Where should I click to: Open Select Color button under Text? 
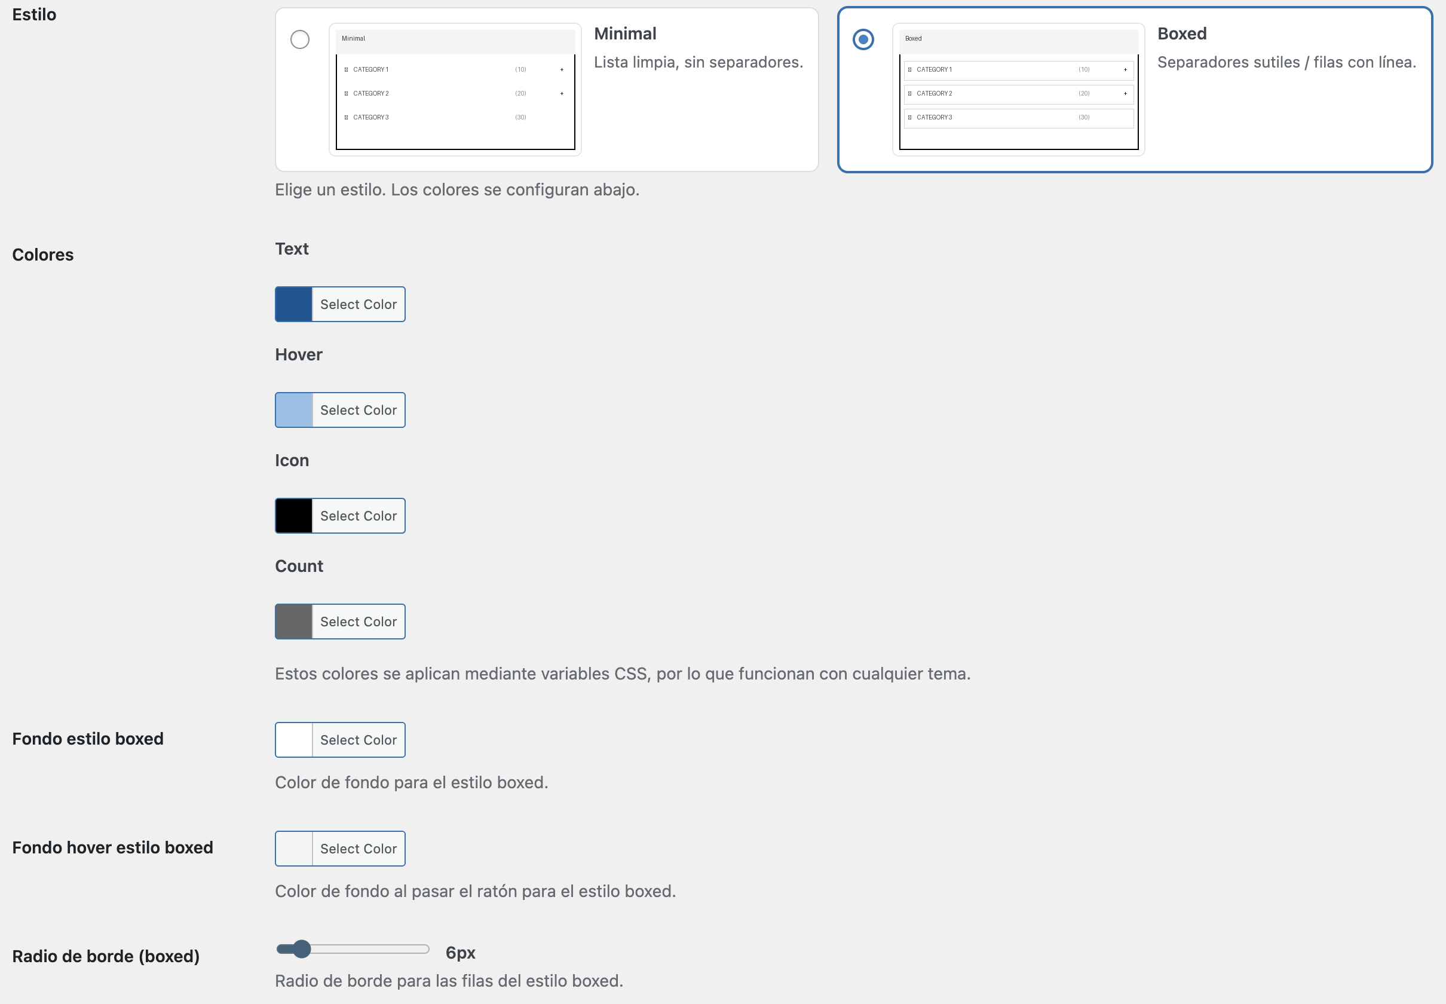click(359, 304)
